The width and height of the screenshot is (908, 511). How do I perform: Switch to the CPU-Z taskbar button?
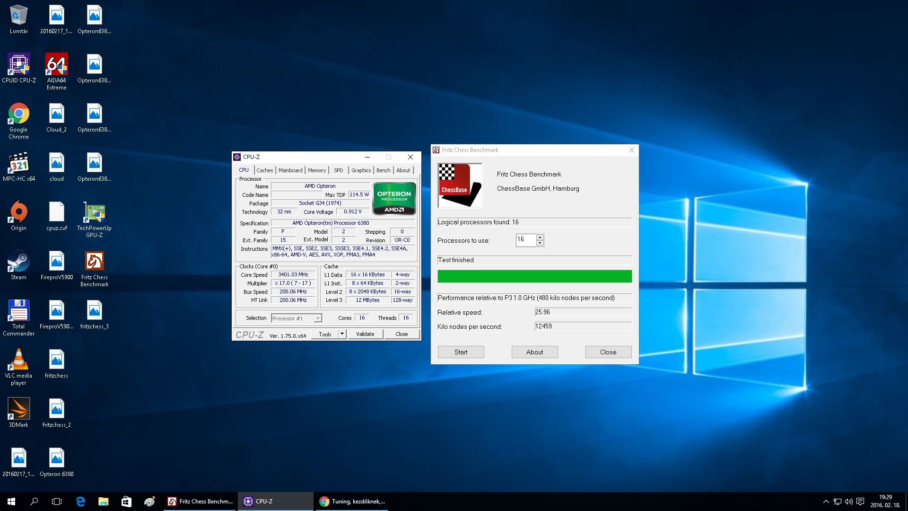click(x=275, y=502)
